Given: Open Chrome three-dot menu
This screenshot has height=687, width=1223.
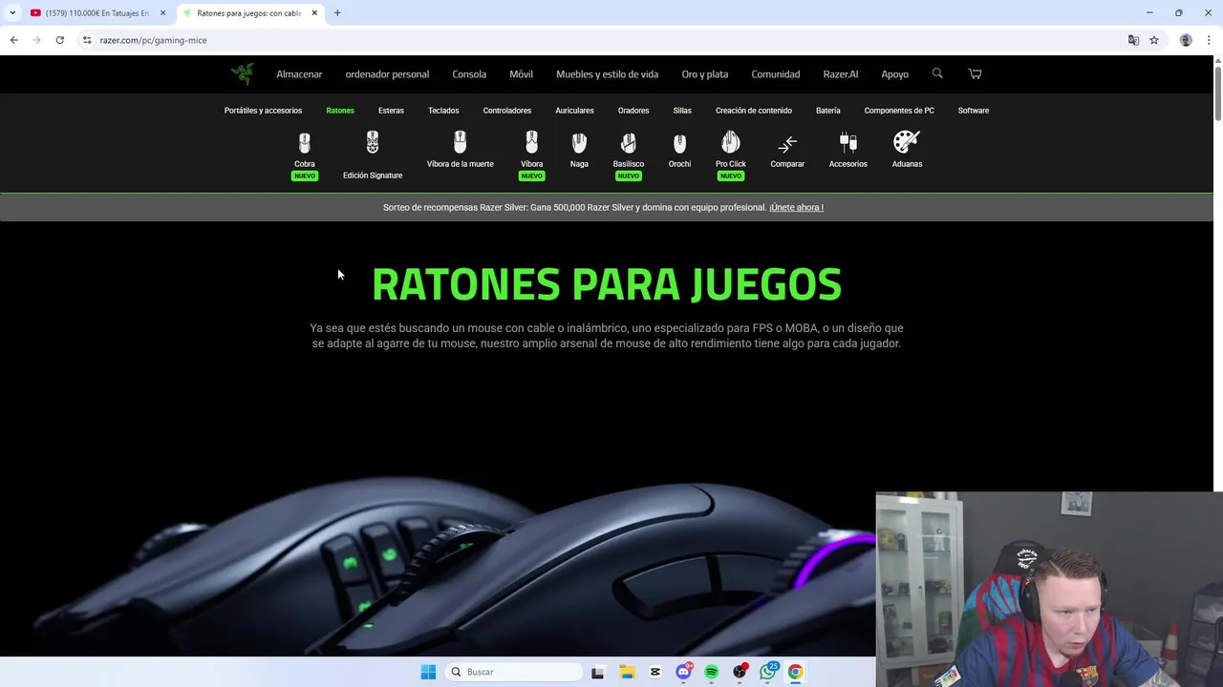Looking at the screenshot, I should click(1209, 40).
